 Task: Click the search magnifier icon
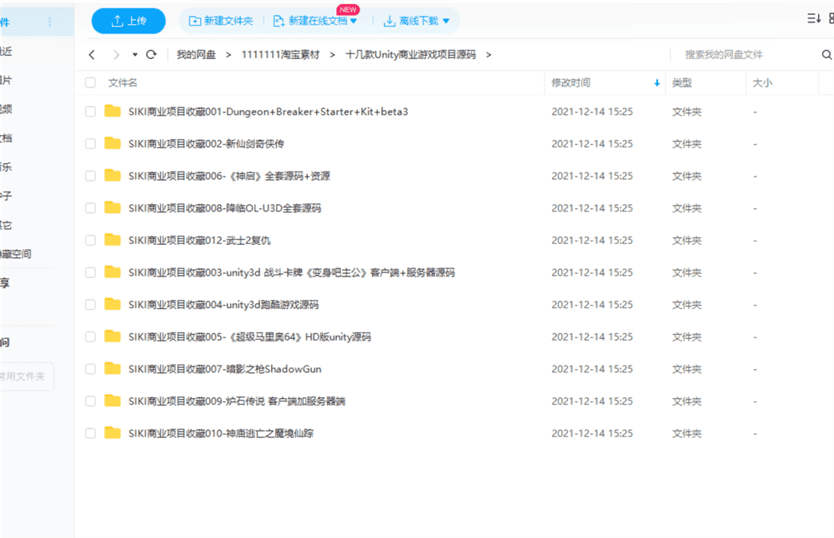(826, 55)
